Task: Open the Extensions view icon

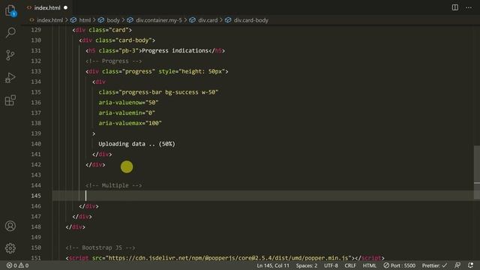Action: 10,100
